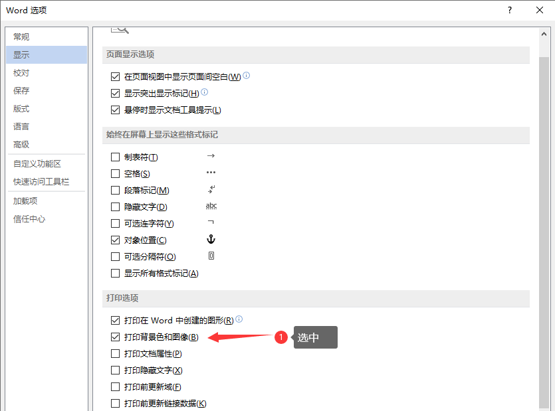This screenshot has height=411, width=555.
Task: Enable the 打印文档属性 checkbox
Action: pyautogui.click(x=116, y=354)
